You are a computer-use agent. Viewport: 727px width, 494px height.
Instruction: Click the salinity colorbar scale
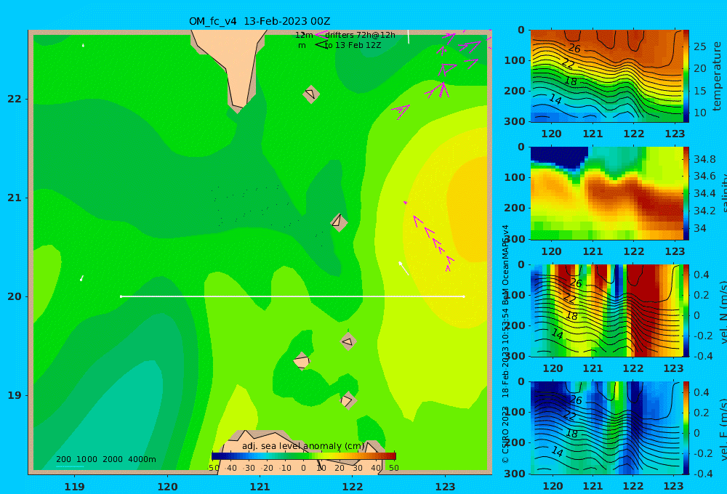(686, 193)
